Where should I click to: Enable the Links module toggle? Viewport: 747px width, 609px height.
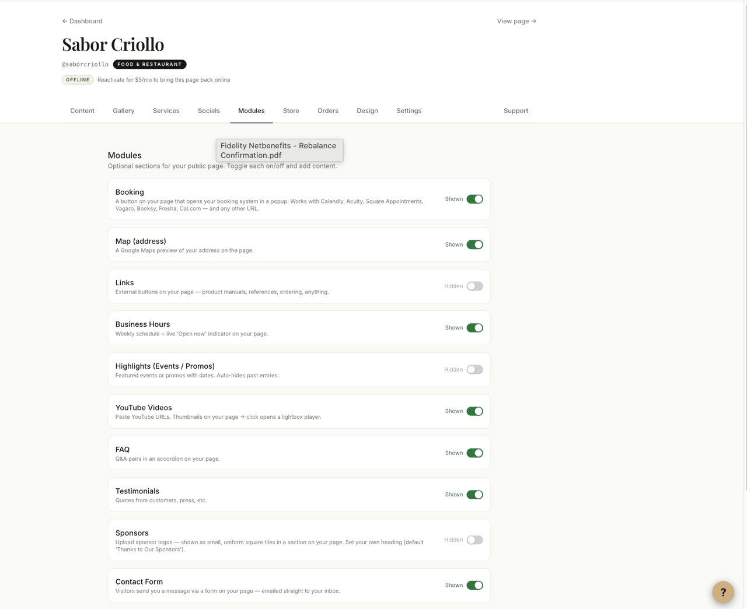(474, 286)
